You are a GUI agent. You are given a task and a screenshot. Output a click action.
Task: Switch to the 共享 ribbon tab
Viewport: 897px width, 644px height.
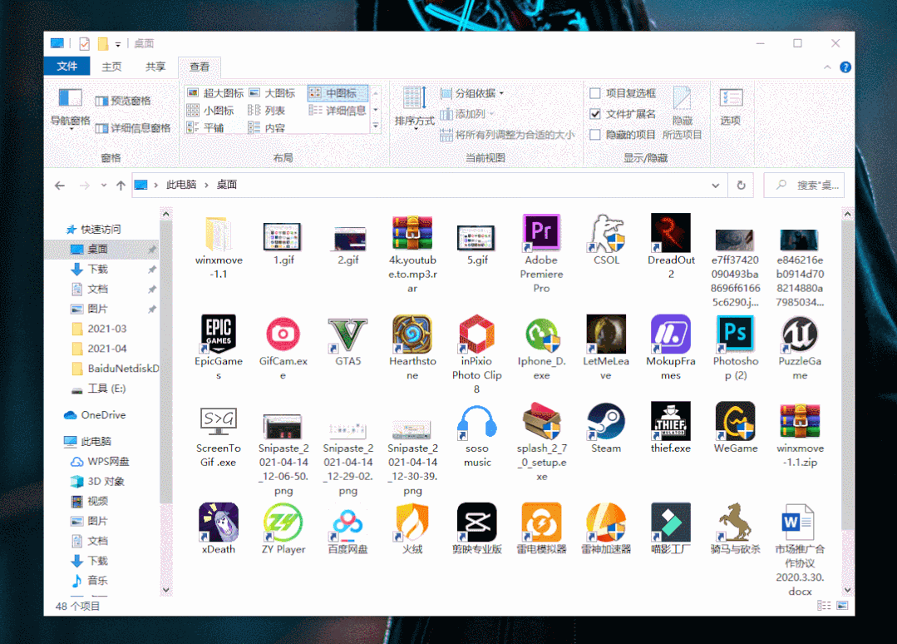click(155, 67)
